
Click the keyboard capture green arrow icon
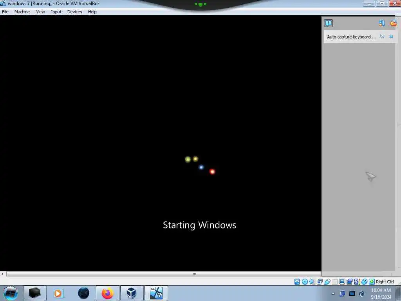[x=372, y=282]
